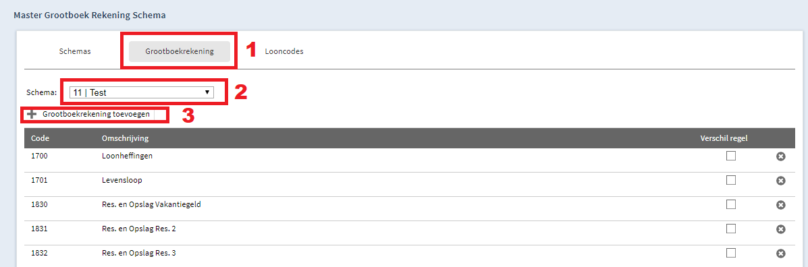
Task: Click the Omschrijving column header
Action: (x=126, y=138)
